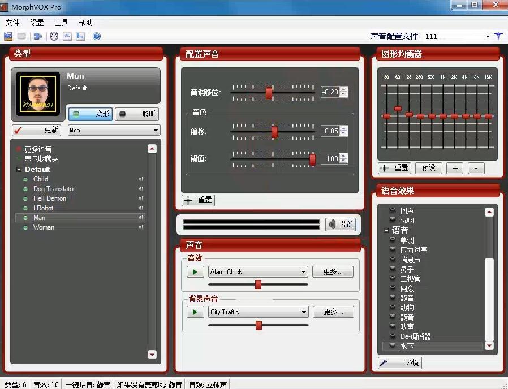Click 更多 next to Alarm Clock

pos(333,272)
